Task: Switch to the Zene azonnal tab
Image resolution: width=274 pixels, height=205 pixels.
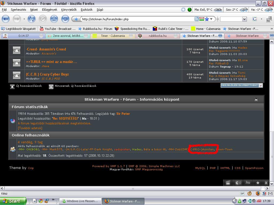Action: click(x=68, y=36)
